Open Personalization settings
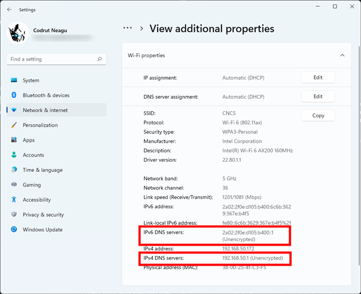361x294 pixels. pos(56,125)
